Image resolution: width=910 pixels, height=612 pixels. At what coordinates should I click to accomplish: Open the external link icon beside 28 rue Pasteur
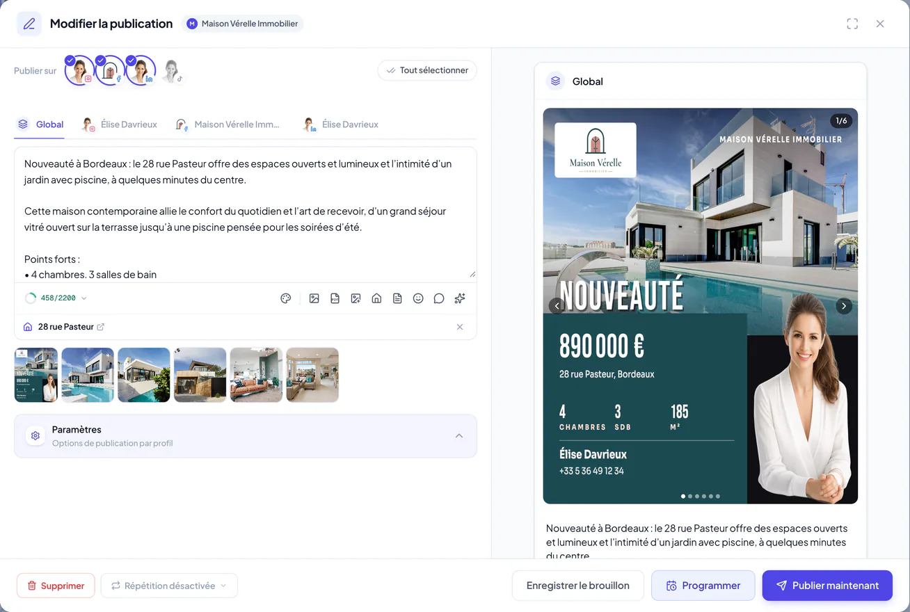[x=100, y=327]
